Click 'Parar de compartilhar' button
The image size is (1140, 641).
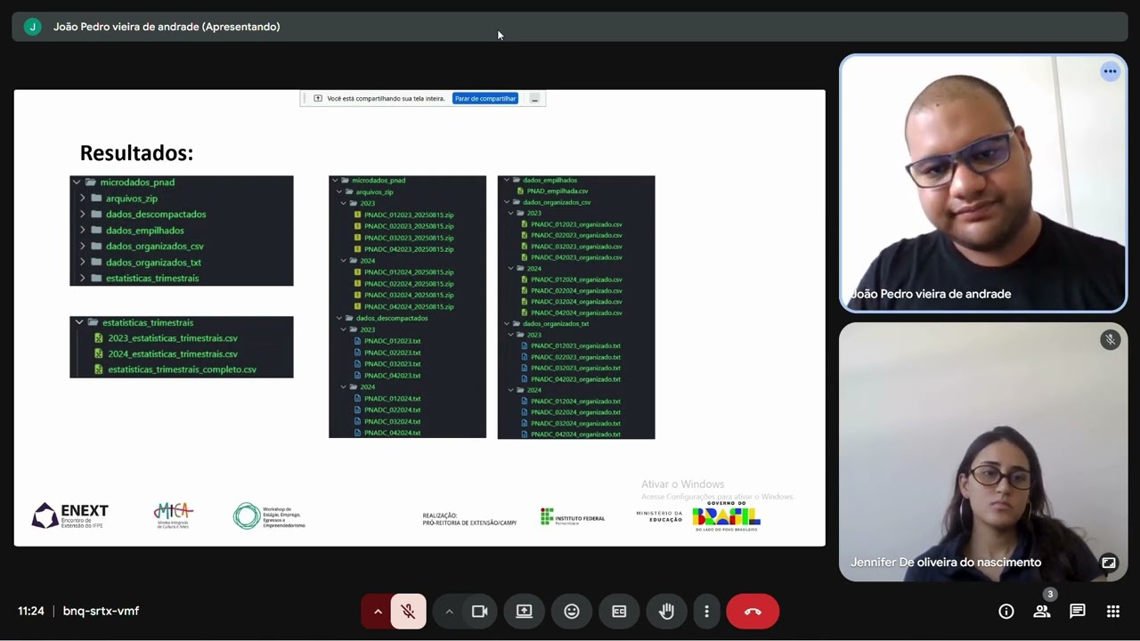(485, 99)
